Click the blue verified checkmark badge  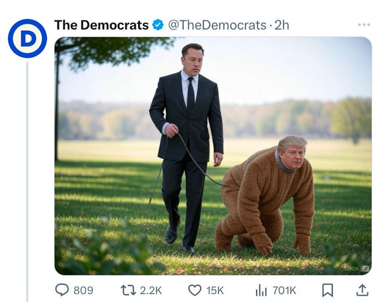pyautogui.click(x=158, y=25)
